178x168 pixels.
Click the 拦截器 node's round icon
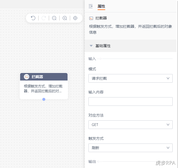(x=26, y=77)
